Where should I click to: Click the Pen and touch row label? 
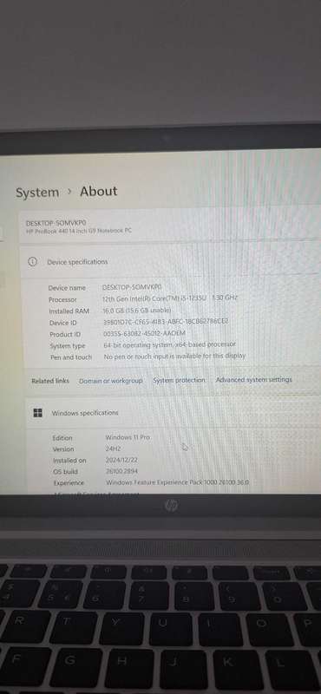(71, 357)
